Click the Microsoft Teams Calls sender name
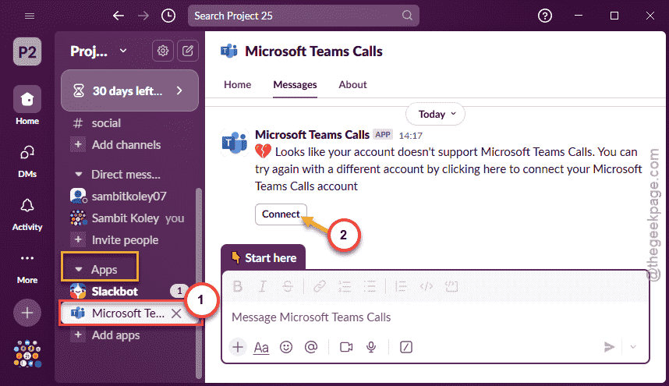Viewport: 669px width, 386px height. pos(312,135)
